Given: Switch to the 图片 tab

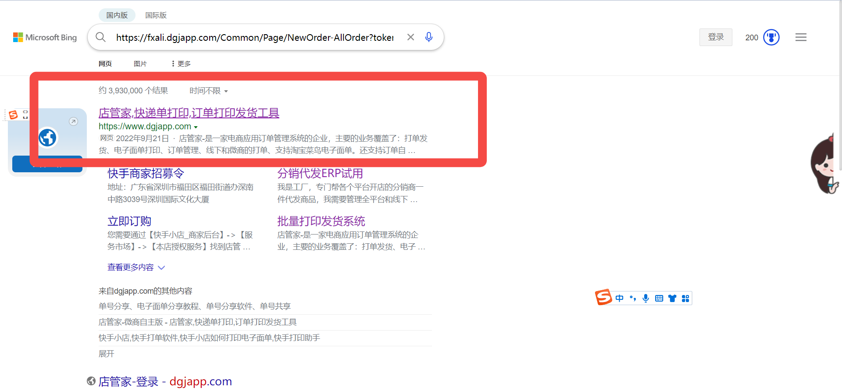Looking at the screenshot, I should pos(140,64).
